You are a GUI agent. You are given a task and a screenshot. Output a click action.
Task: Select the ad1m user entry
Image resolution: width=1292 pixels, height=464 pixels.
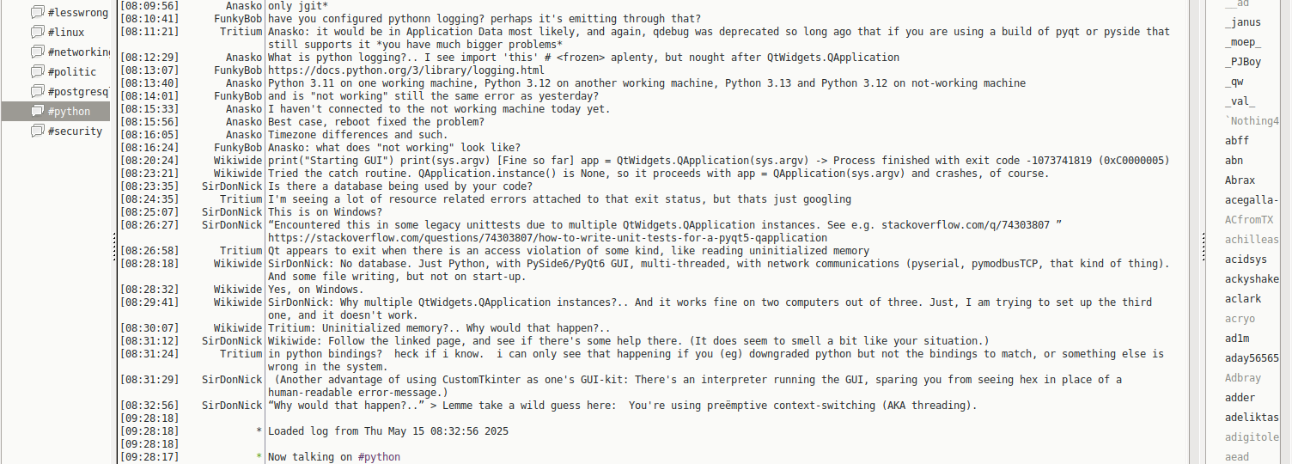tap(1237, 339)
